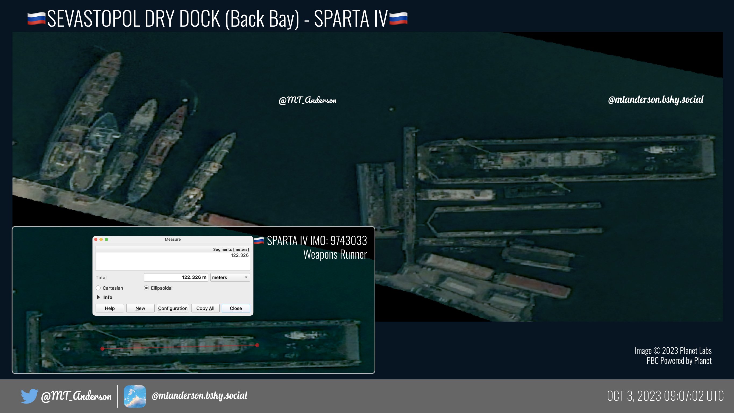Image resolution: width=734 pixels, height=413 pixels.
Task: Click the yellow minimize dot on Measure window
Action: [x=101, y=239]
